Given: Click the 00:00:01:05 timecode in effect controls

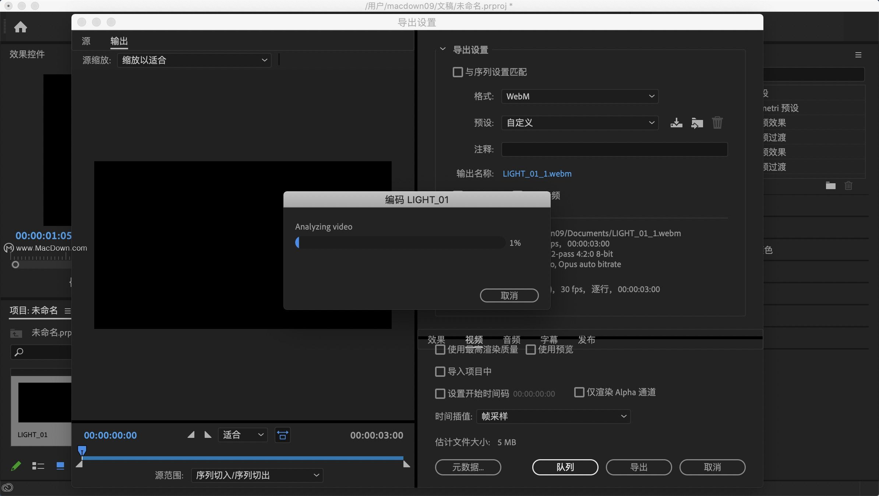Looking at the screenshot, I should pyautogui.click(x=43, y=235).
